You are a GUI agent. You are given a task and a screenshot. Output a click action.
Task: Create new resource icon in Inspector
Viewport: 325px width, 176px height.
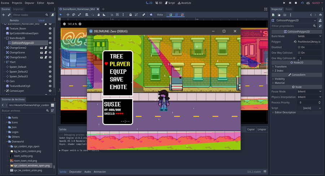[273, 15]
